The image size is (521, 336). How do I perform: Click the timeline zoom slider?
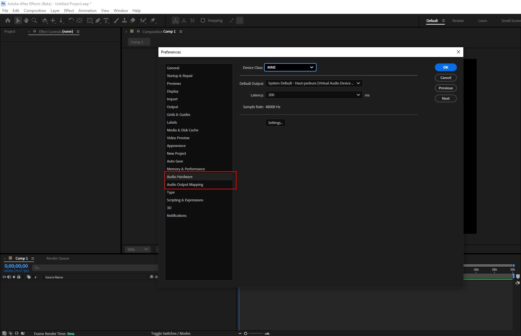pos(254,333)
